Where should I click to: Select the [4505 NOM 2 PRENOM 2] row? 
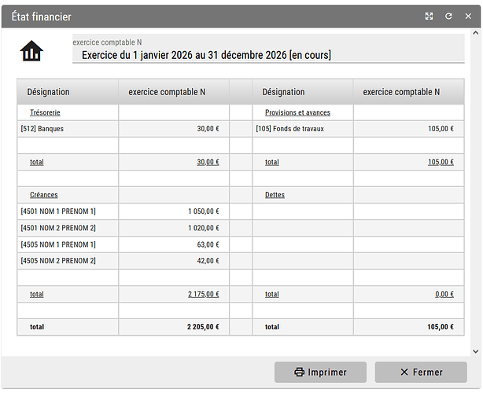point(124,261)
